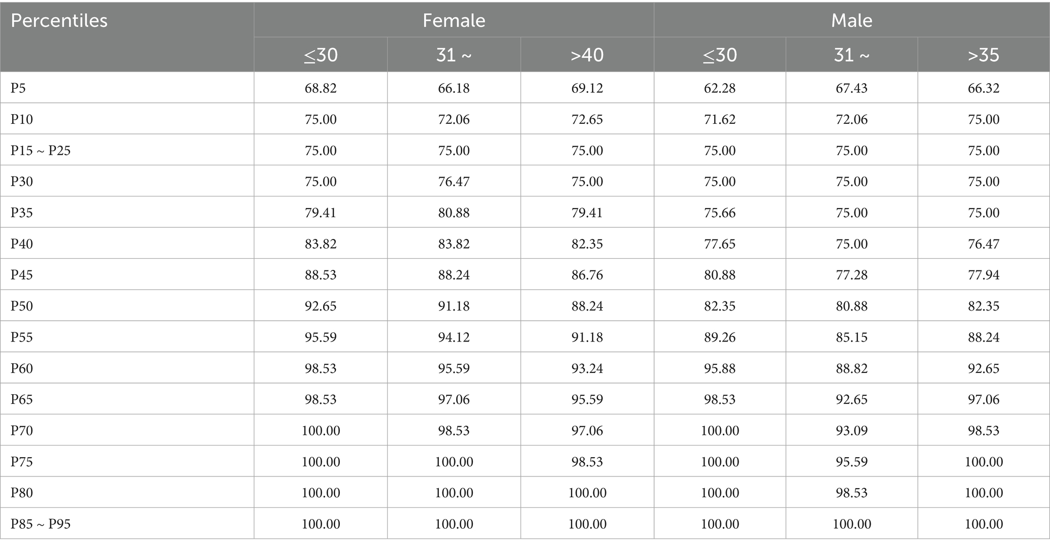Select the cell showing 86.76
Image resolution: width=1050 pixels, height=548 pixels.
587,275
